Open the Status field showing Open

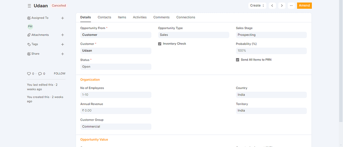116,67
